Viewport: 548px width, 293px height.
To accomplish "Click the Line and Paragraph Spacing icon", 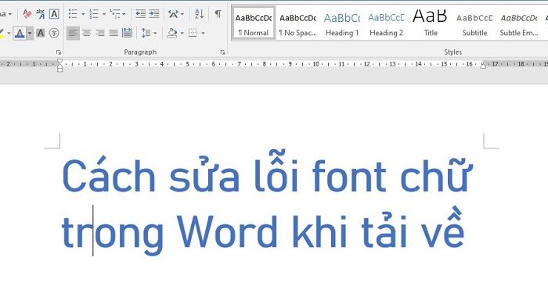I will coord(146,33).
